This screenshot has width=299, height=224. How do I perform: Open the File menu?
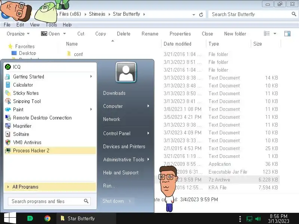click(7, 25)
